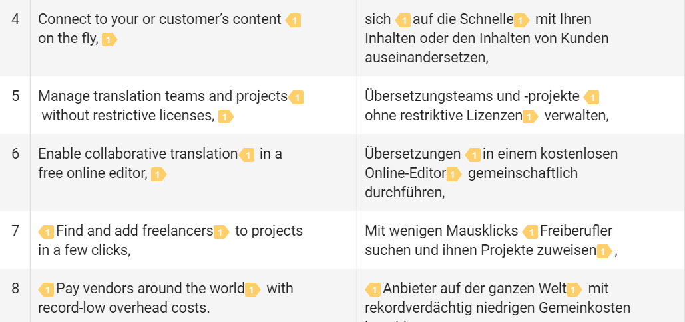The image size is (685, 322).
Task: Place cursor in target text "auseinandersetzen,"
Action: tap(426, 58)
